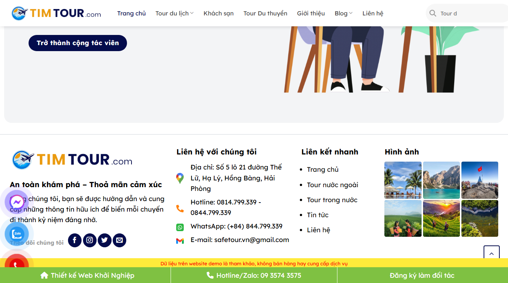Click the floating Zalo chat icon
Image resolution: width=508 pixels, height=283 pixels.
pos(17,234)
